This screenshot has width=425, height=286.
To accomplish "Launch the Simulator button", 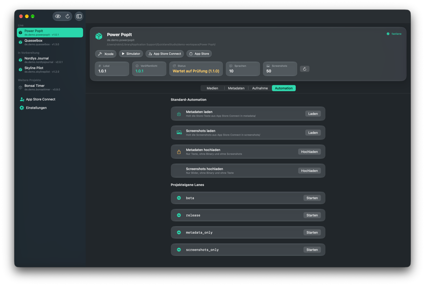I will point(131,54).
